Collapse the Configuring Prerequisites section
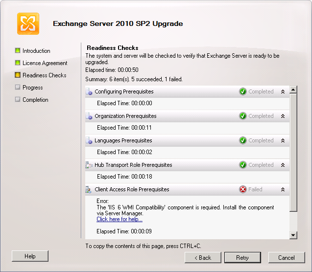The image size is (312, 272). (283, 91)
